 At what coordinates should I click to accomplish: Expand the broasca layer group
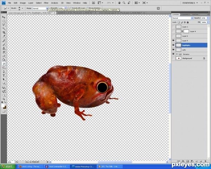[177, 54]
